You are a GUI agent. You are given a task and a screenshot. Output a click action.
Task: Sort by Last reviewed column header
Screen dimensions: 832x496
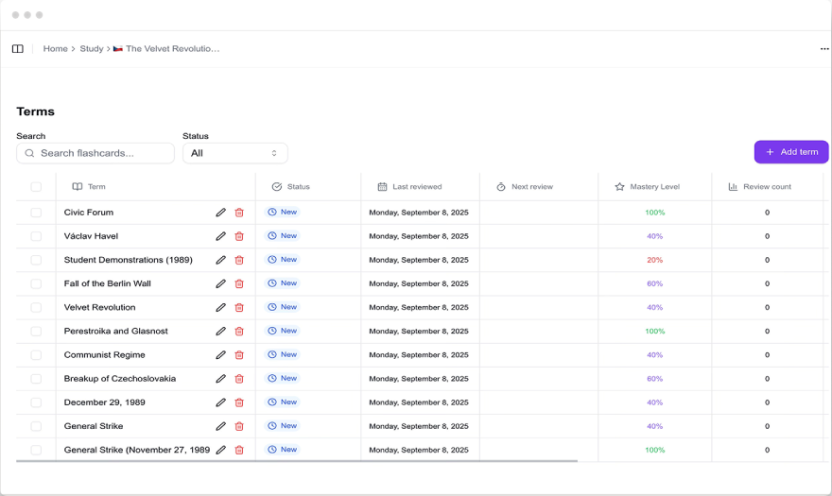416,187
